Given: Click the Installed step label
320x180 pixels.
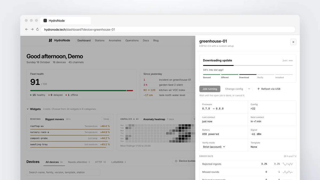Looking at the screenshot, I should [279, 78].
